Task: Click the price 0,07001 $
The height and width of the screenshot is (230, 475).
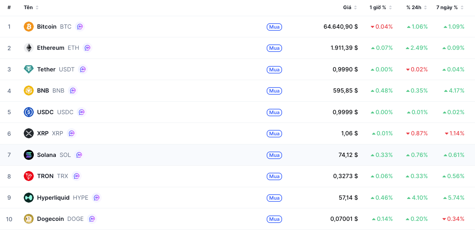Action: click(x=344, y=219)
